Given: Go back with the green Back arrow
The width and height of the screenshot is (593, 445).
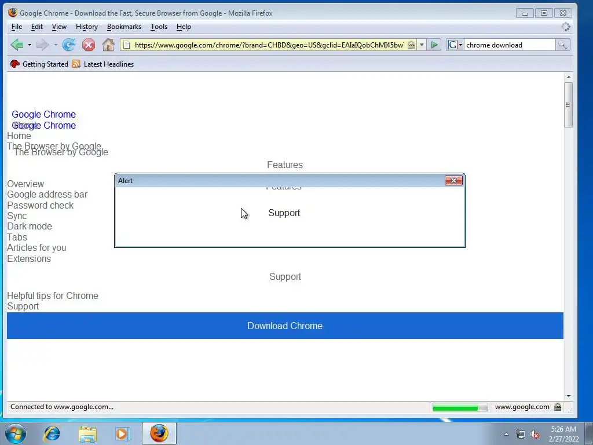Looking at the screenshot, I should (x=17, y=45).
